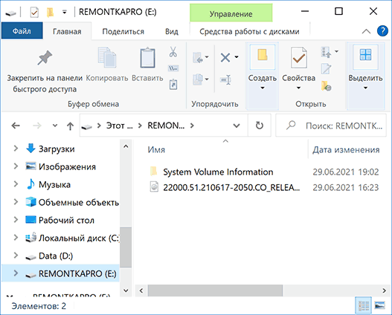The width and height of the screenshot is (392, 315).
Task: Switch to Details view icon
Action: (363, 305)
